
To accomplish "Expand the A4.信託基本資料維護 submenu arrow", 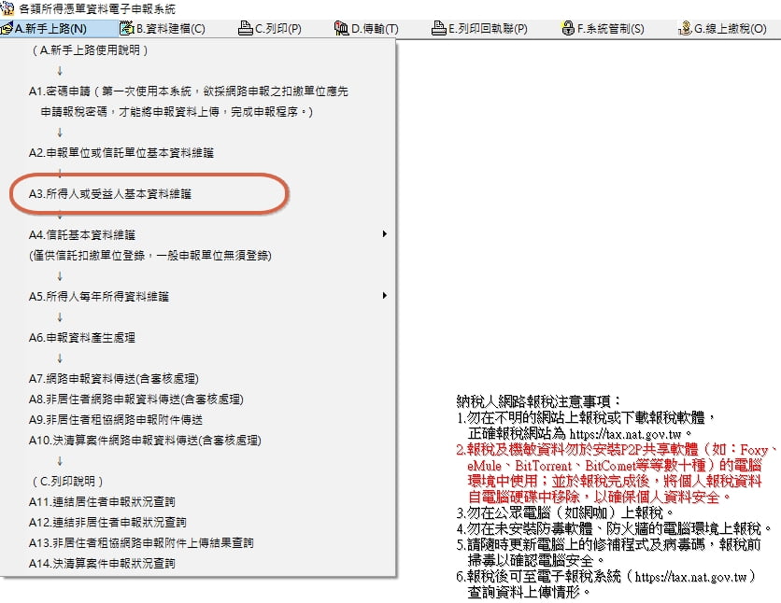I will coord(384,234).
